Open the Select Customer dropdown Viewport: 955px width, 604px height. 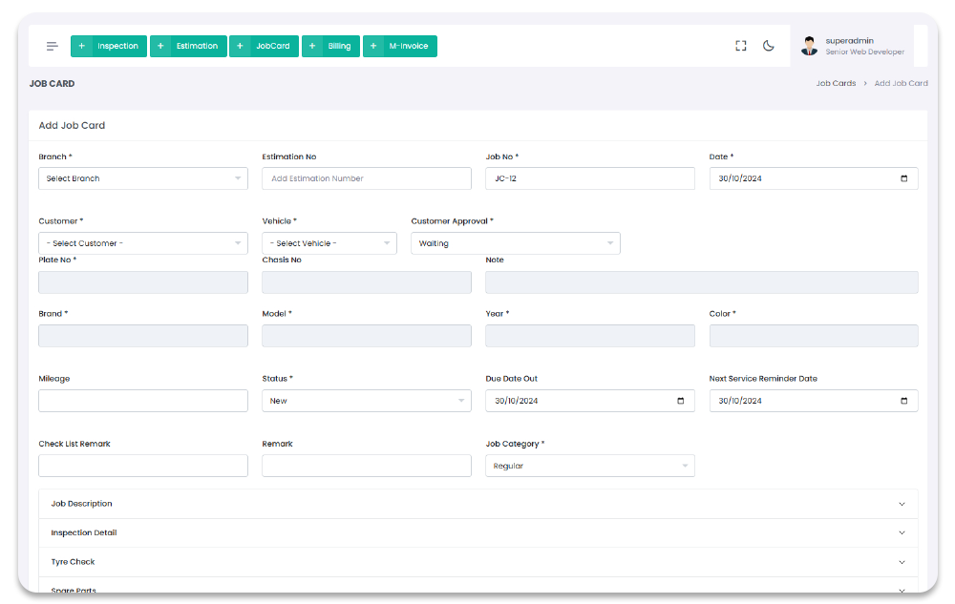coord(143,243)
